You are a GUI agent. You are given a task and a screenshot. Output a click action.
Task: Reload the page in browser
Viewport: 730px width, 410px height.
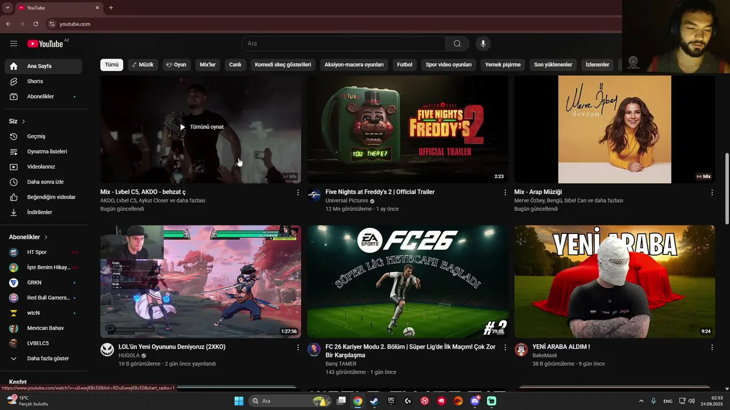[36, 24]
